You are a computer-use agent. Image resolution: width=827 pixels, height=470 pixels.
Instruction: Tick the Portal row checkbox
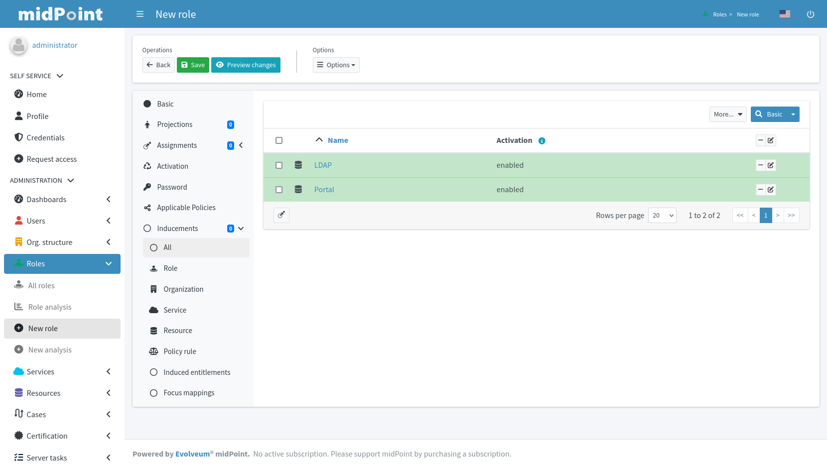tap(279, 190)
